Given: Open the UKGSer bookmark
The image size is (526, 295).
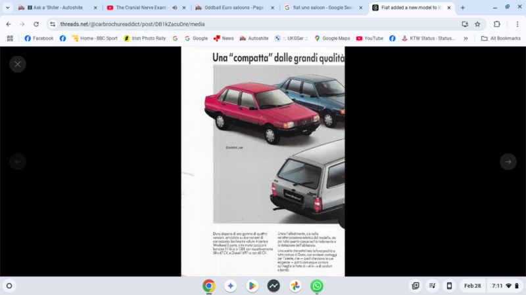Looking at the screenshot, I should [291, 39].
